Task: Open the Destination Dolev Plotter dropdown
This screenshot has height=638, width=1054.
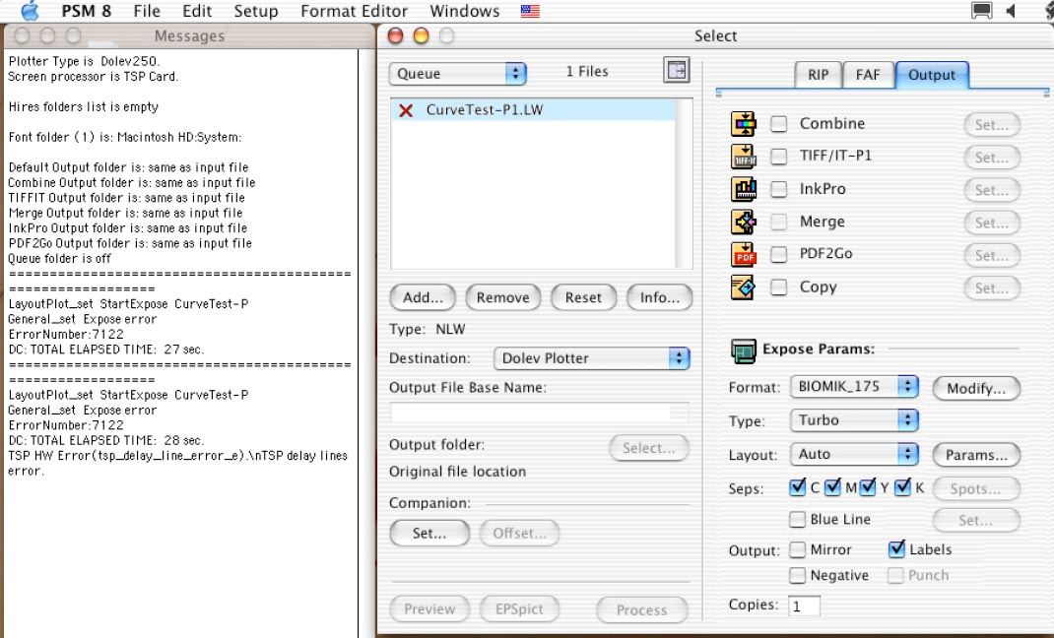Action: (x=592, y=358)
